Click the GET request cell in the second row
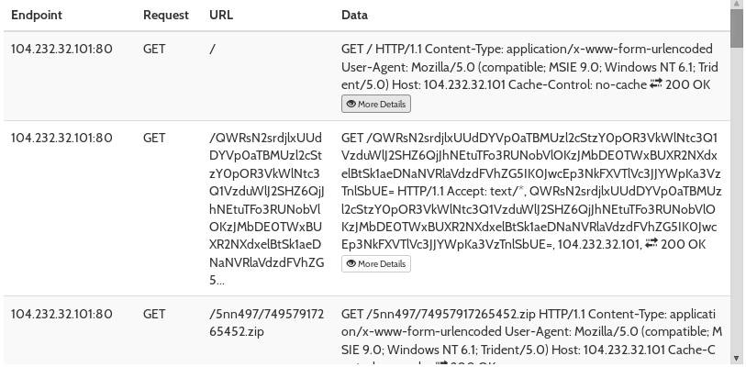Viewport: 746px width, 367px height. click(x=154, y=139)
